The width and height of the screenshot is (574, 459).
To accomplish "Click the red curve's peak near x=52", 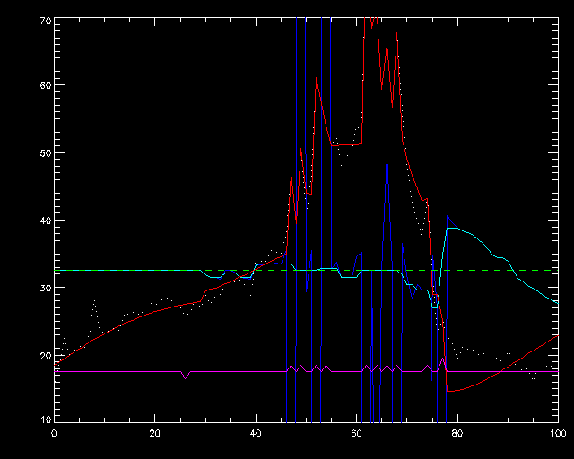I will (x=317, y=78).
